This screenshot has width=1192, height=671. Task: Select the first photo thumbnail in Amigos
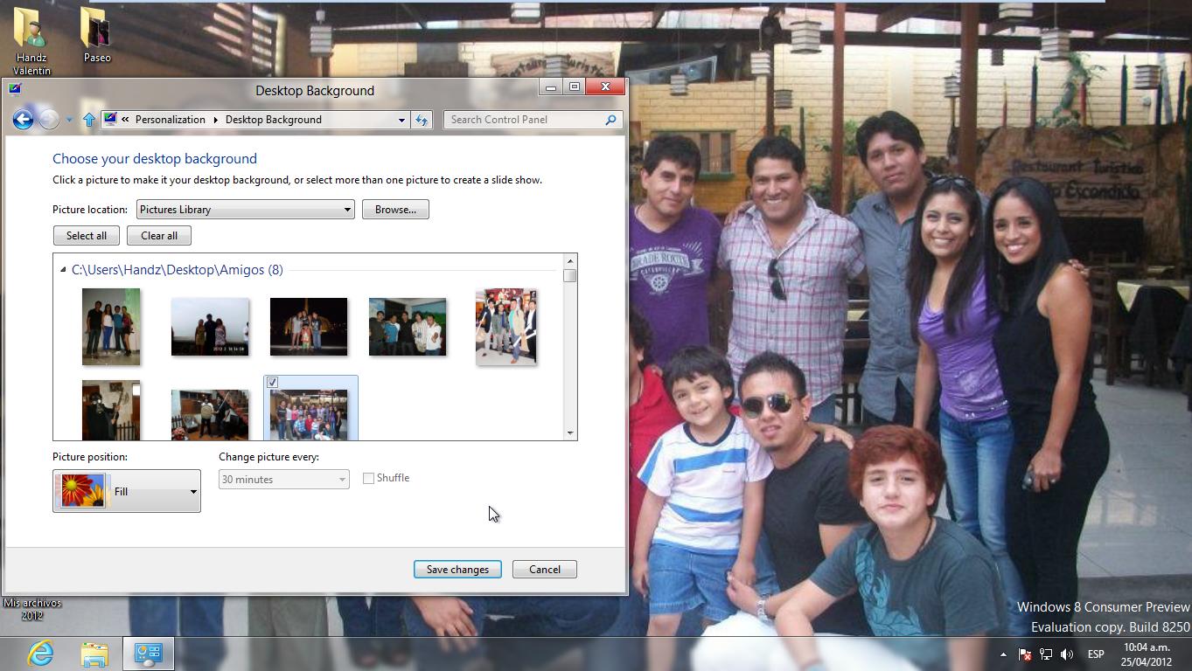click(111, 327)
